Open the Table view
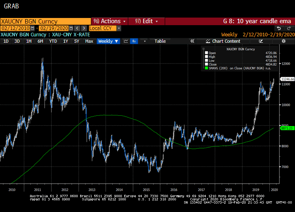Image resolution: width=295 pixels, height=212 pixels. [160, 41]
